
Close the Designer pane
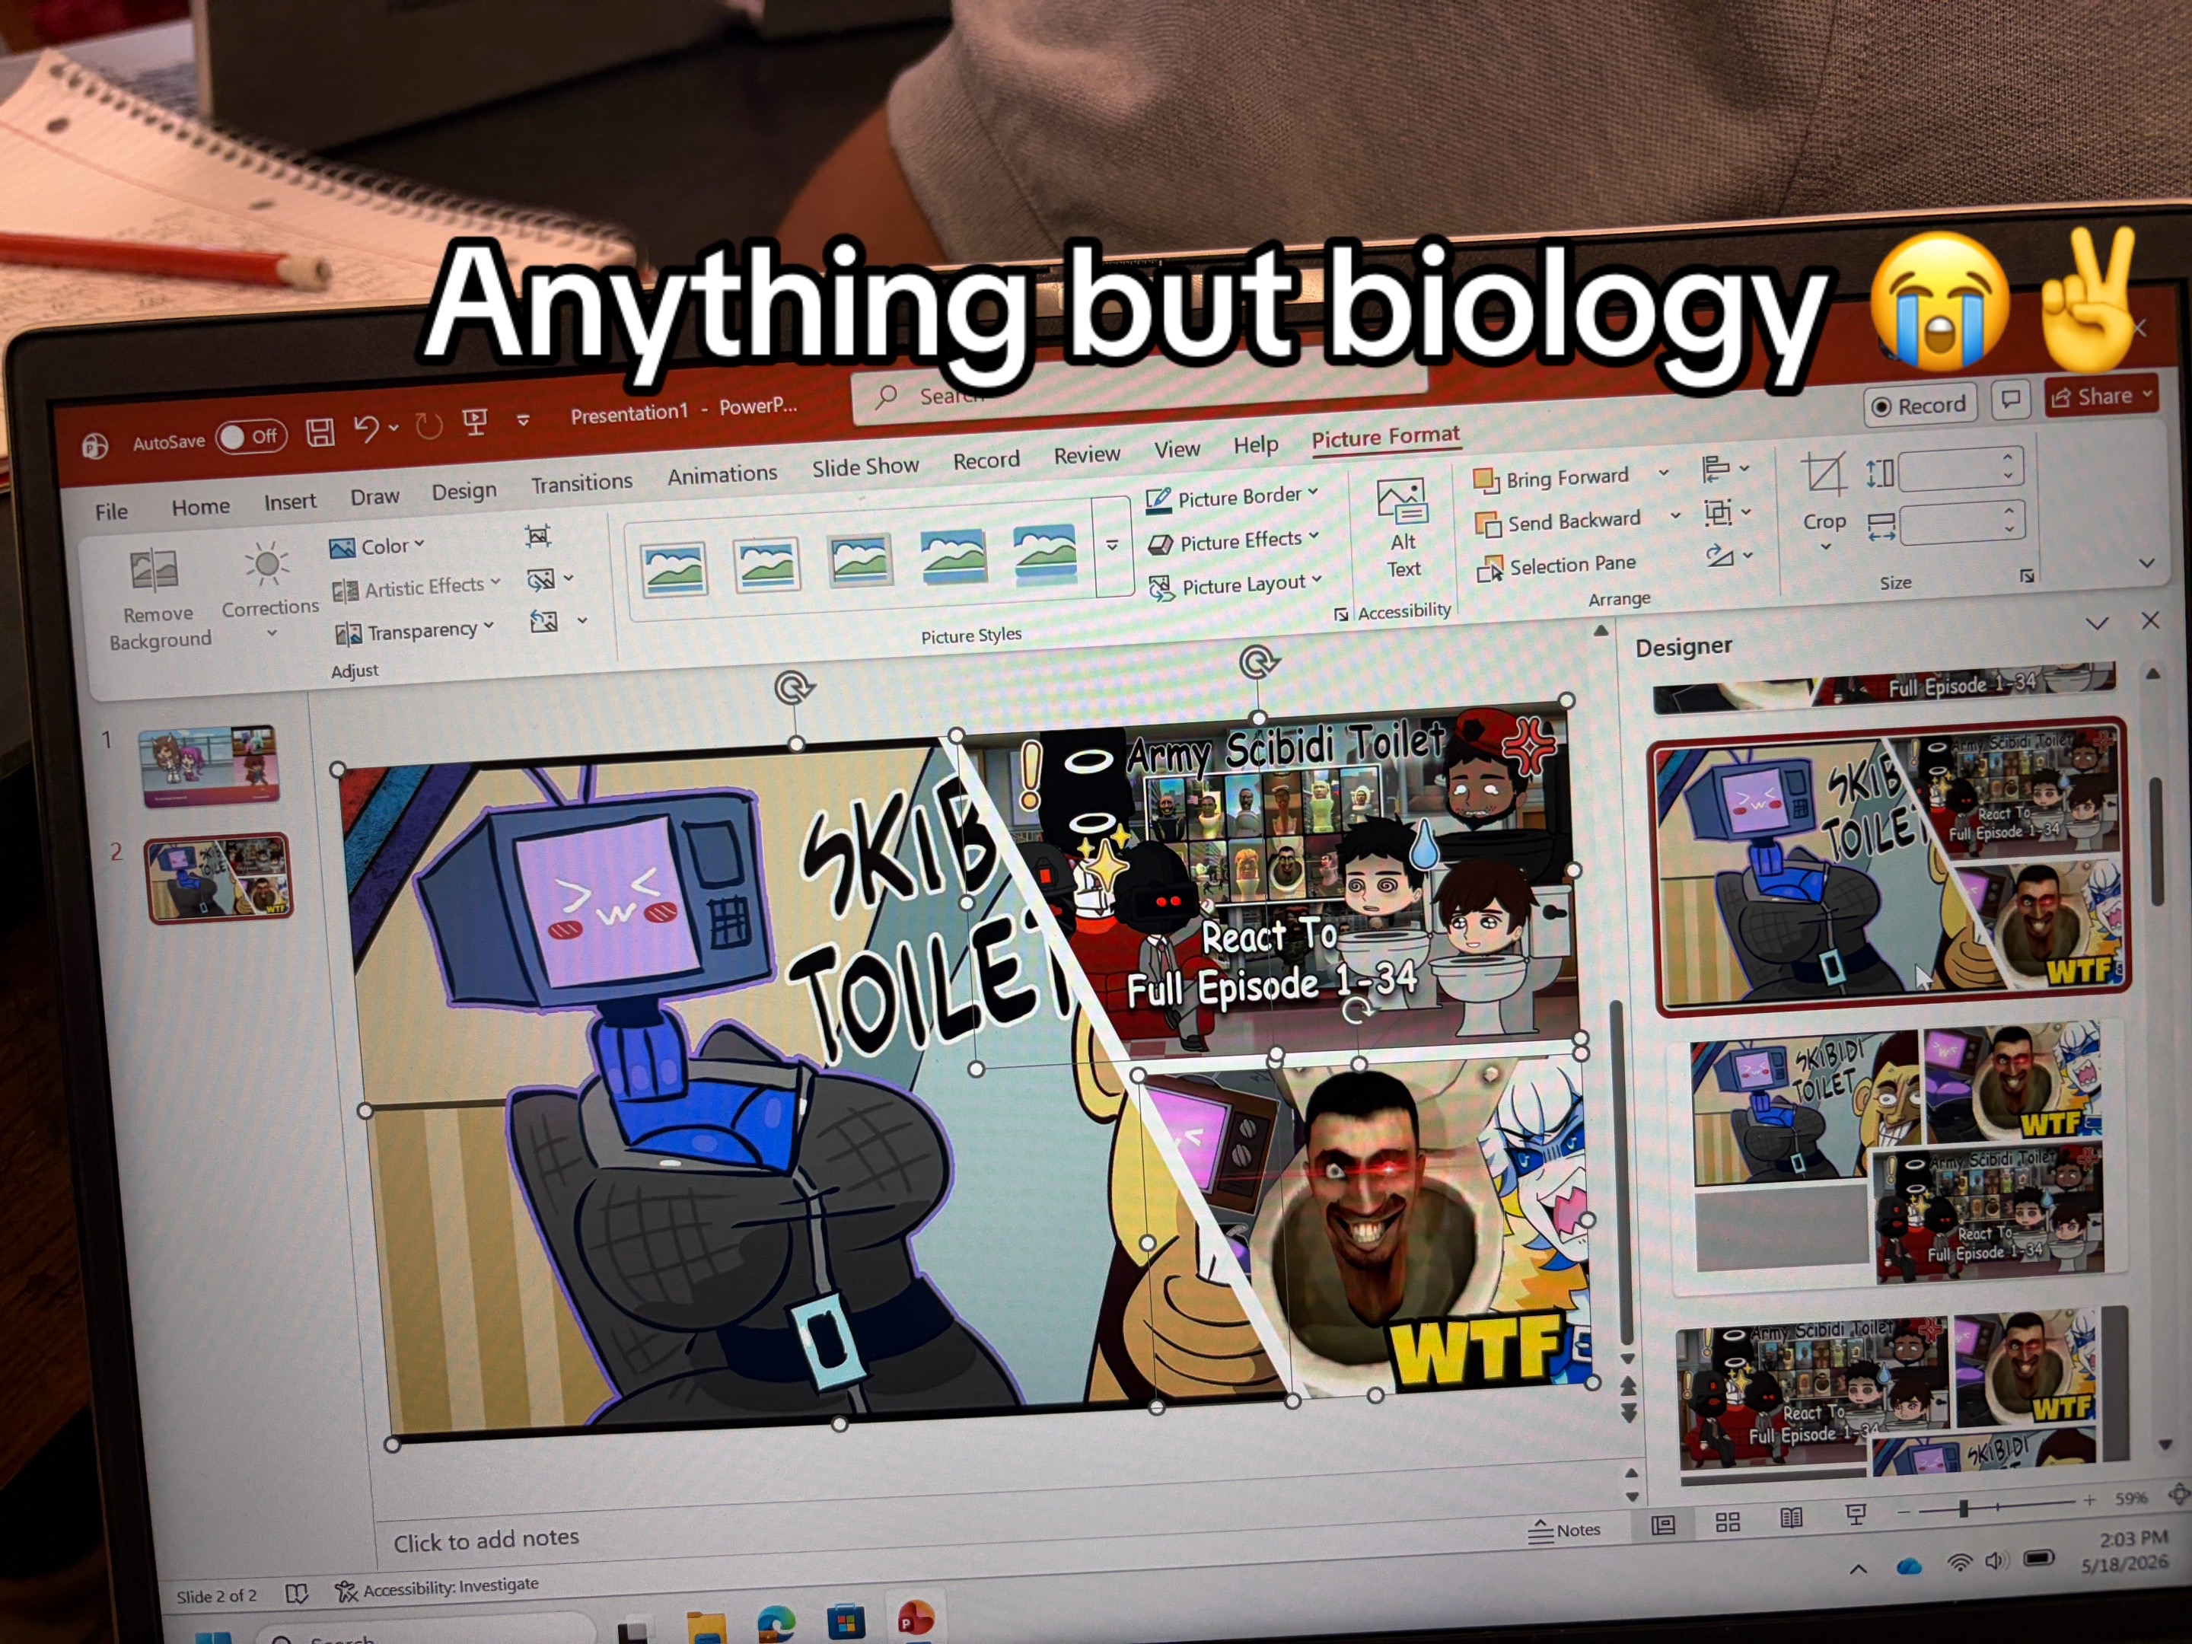pos(2149,620)
